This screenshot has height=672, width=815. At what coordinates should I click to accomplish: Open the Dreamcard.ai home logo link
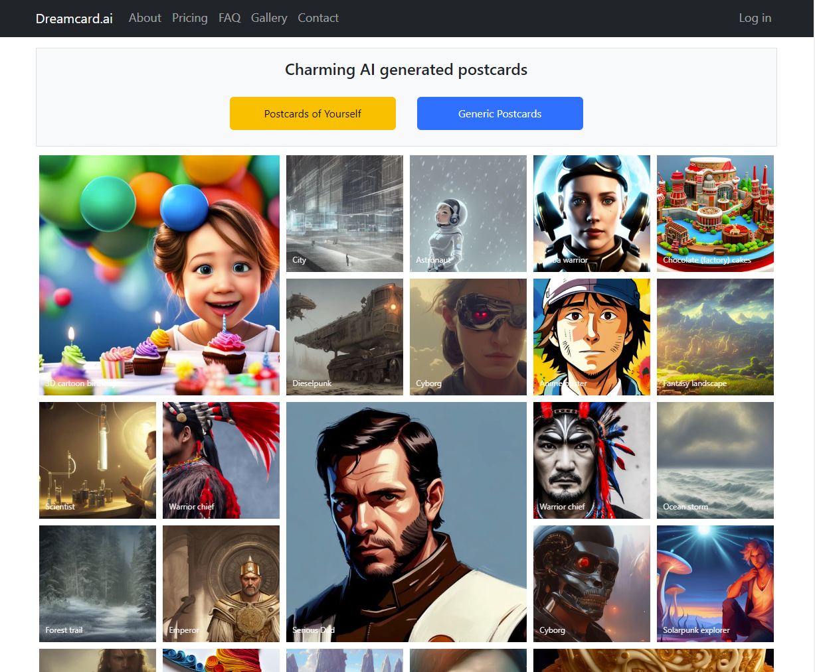pyautogui.click(x=74, y=19)
